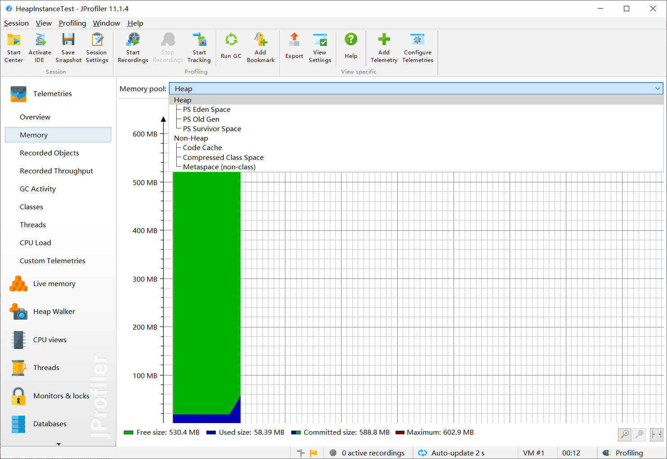This screenshot has width=667, height=459.
Task: Select Heap in dropdown list
Action: pyautogui.click(x=416, y=100)
